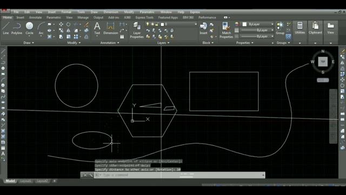Select the Line tool in ribbon

point(6,28)
